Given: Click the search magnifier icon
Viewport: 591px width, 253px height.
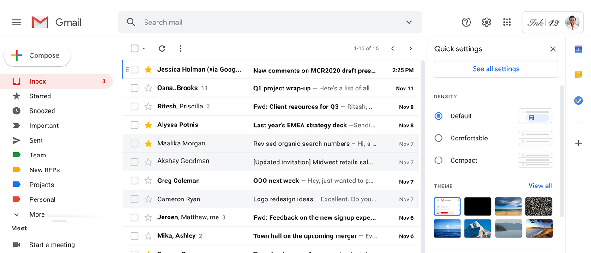Looking at the screenshot, I should (131, 22).
